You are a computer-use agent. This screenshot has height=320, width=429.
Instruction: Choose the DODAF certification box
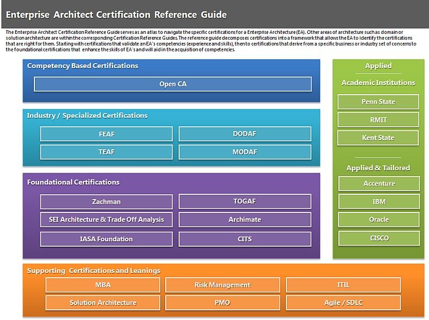[245, 134]
